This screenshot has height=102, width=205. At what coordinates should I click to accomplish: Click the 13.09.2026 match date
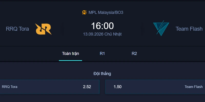click(93, 34)
